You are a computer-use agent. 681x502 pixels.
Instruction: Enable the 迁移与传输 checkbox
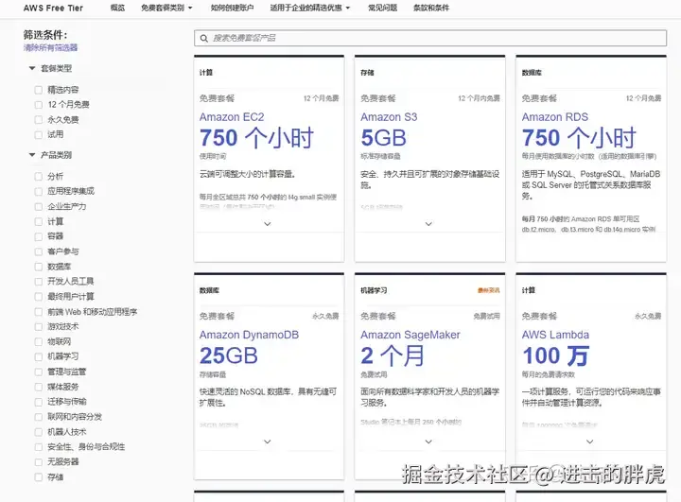coord(39,402)
